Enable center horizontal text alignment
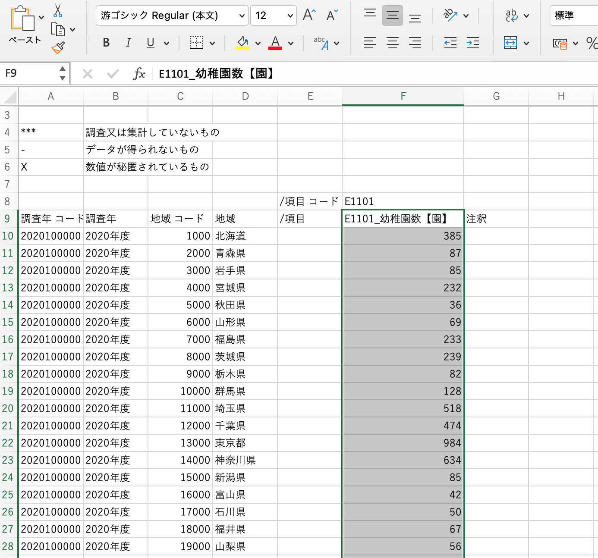The width and height of the screenshot is (598, 558). (x=393, y=43)
